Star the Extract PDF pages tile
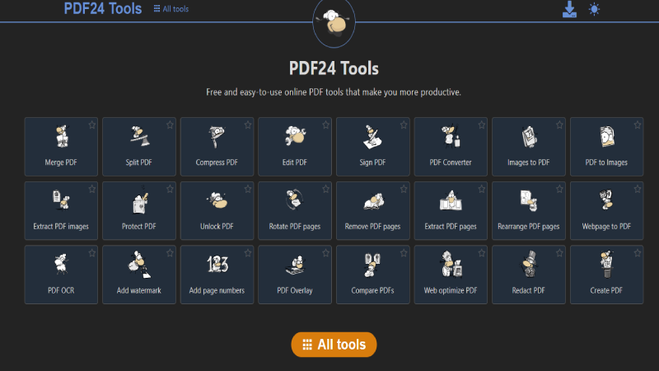 [482, 190]
